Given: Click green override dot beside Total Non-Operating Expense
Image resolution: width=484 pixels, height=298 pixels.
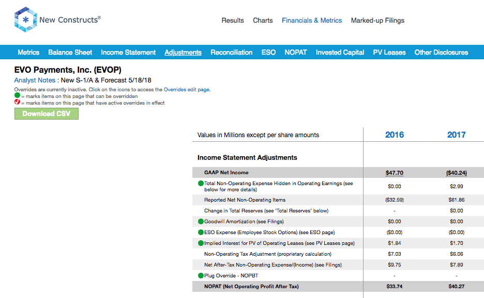Looking at the screenshot, I should click(201, 184).
